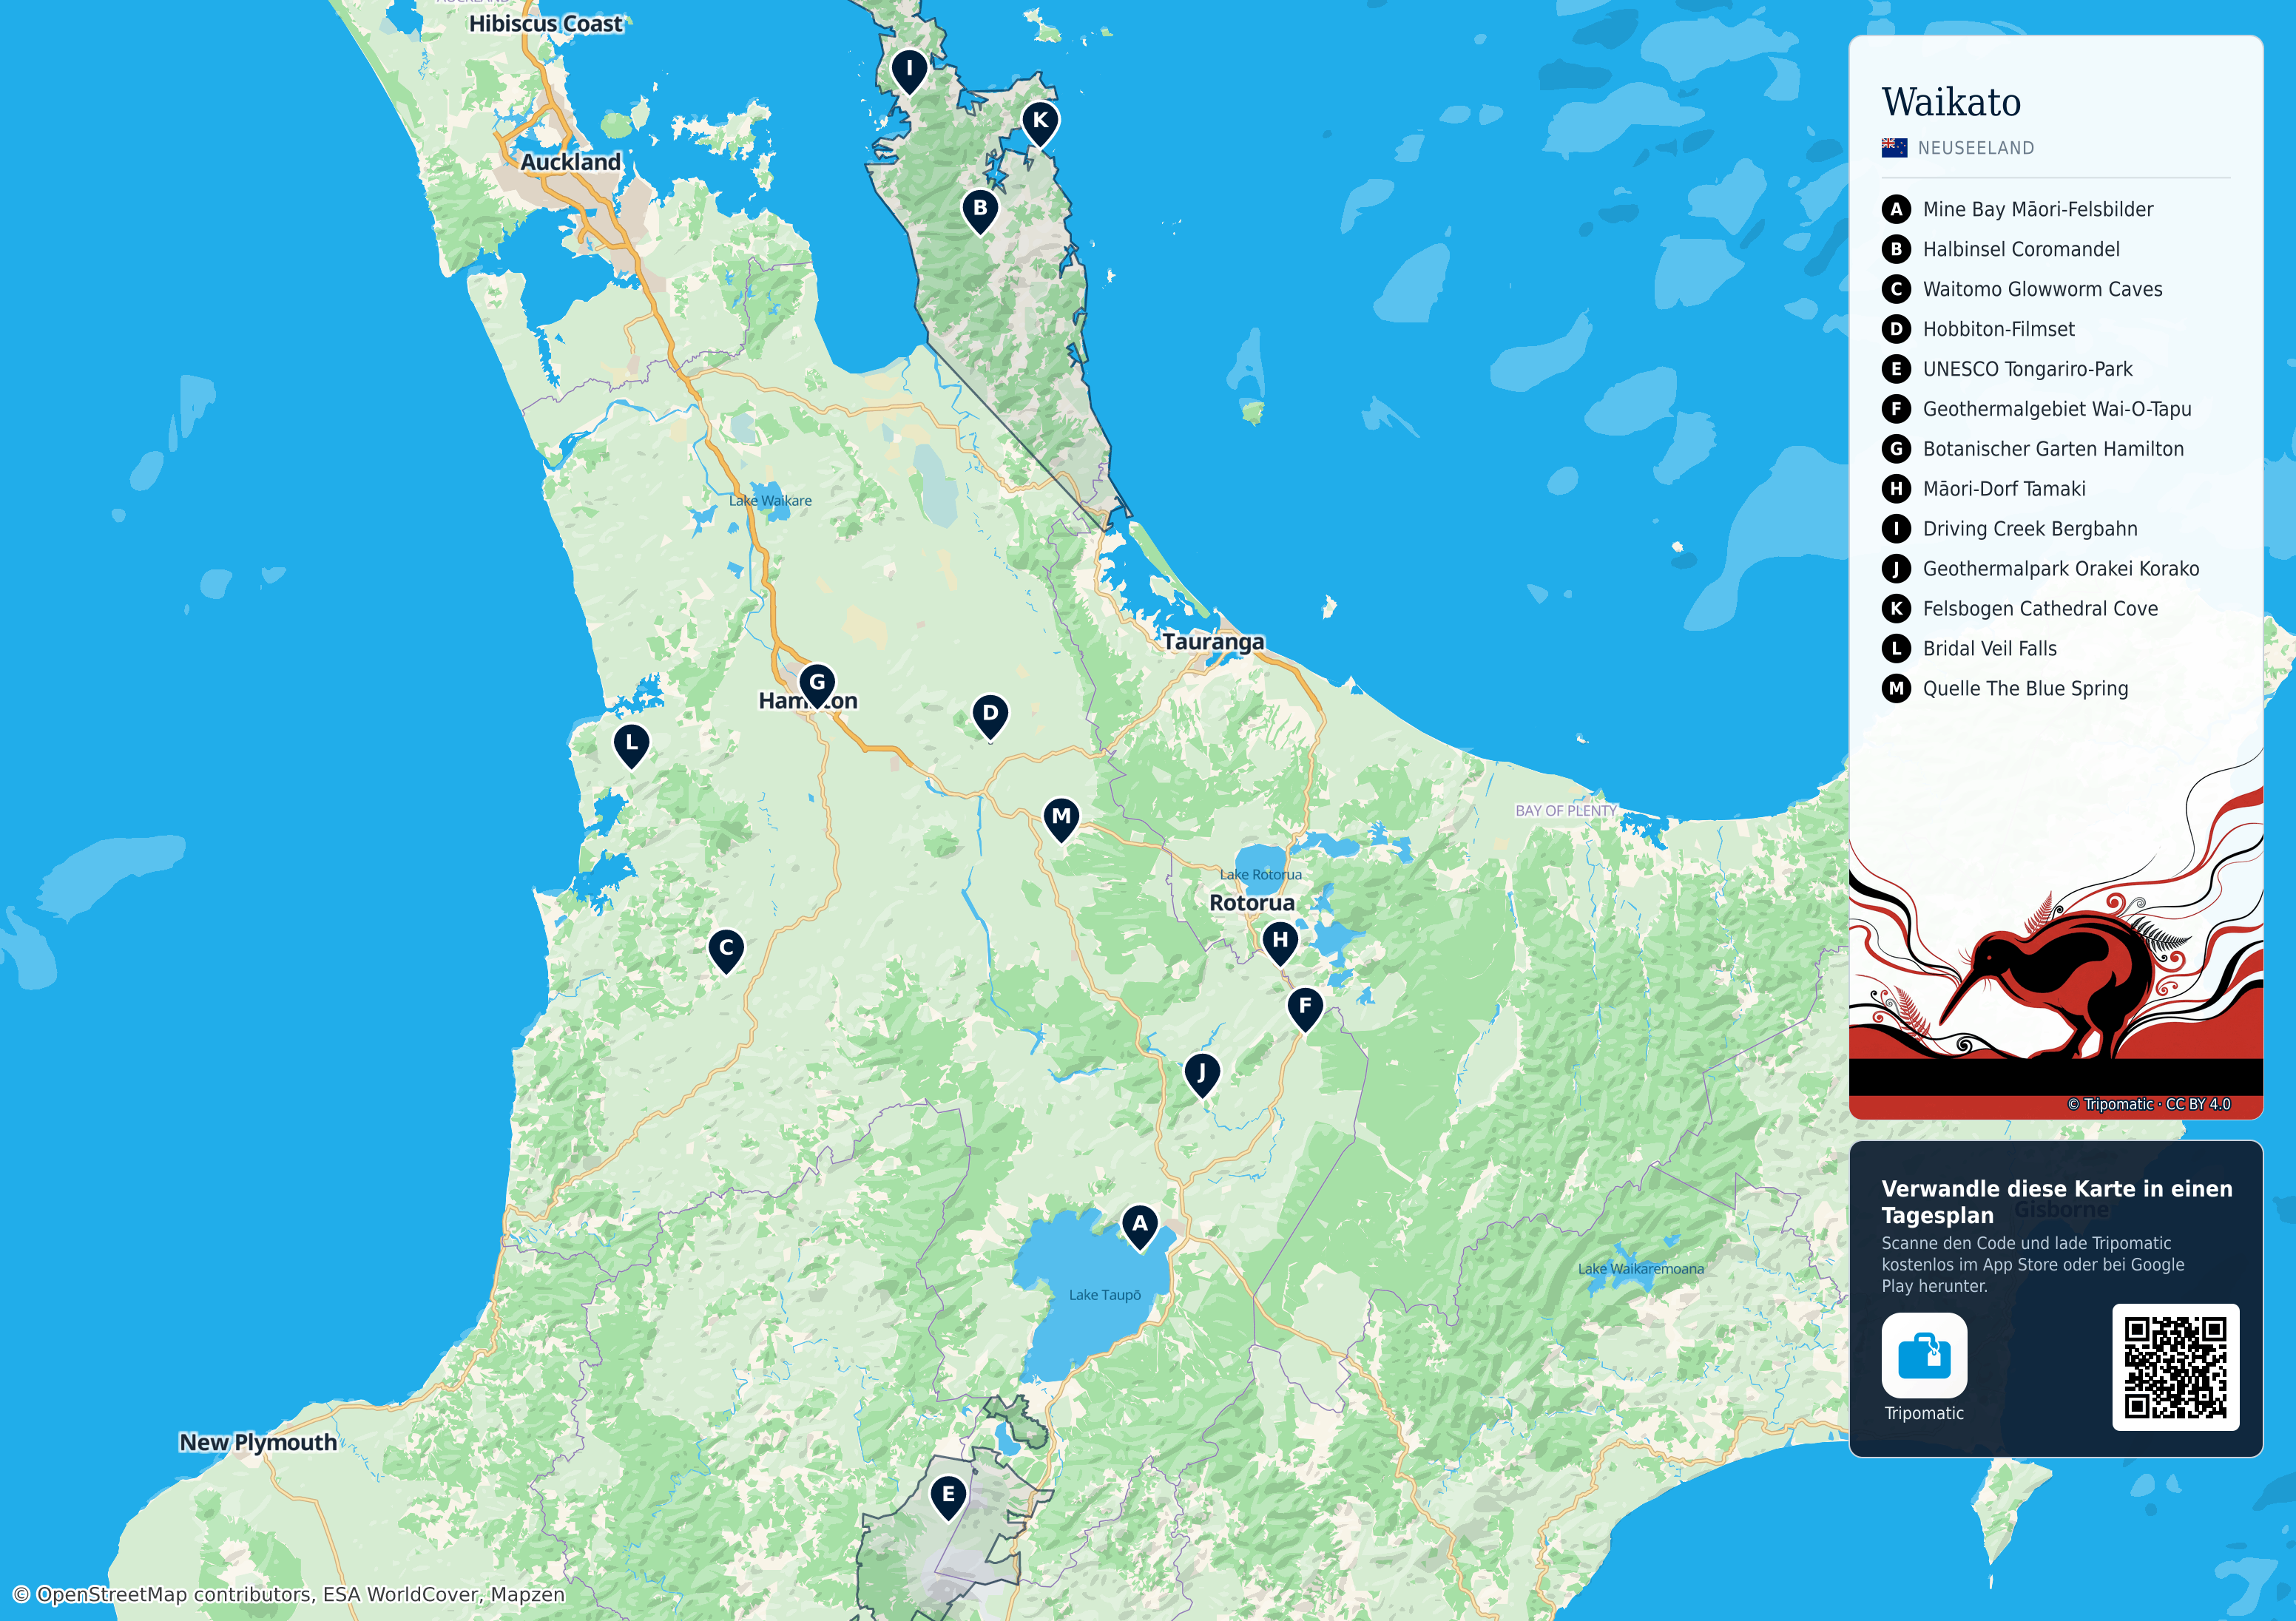The image size is (2296, 1621).
Task: Click the 'Lake Waikare' map label
Action: pos(770,501)
